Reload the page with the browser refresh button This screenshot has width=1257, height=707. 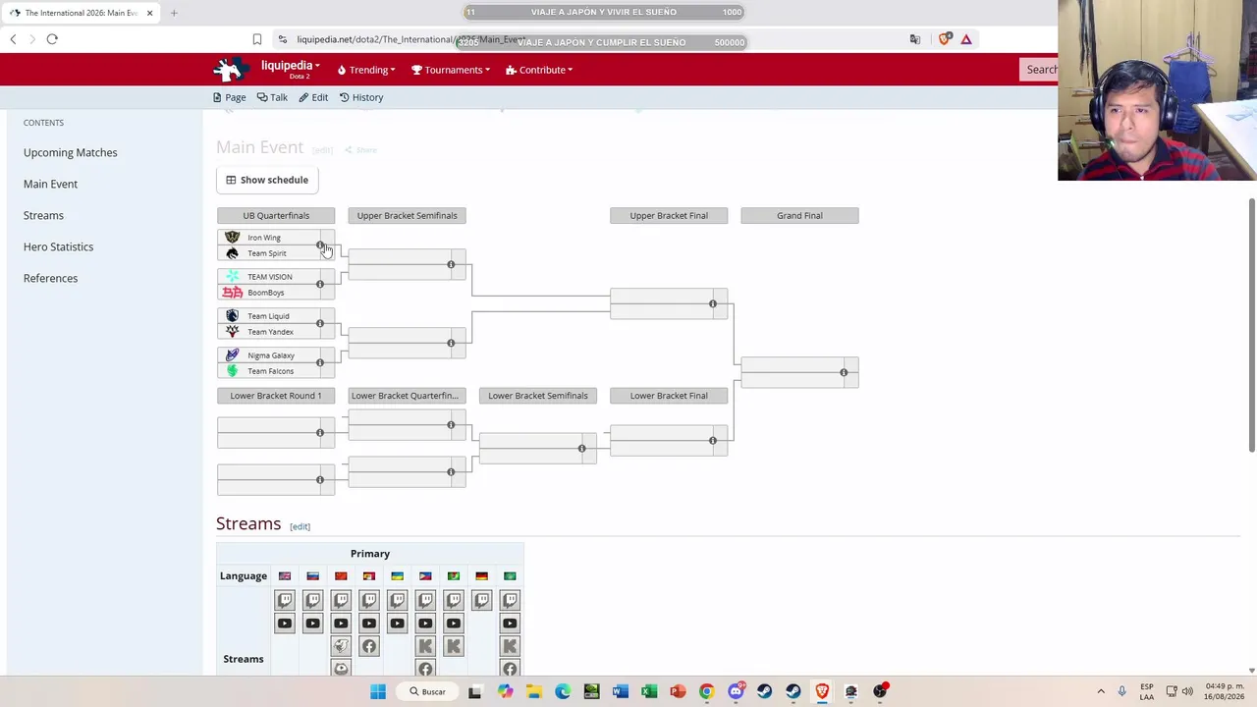(x=52, y=39)
